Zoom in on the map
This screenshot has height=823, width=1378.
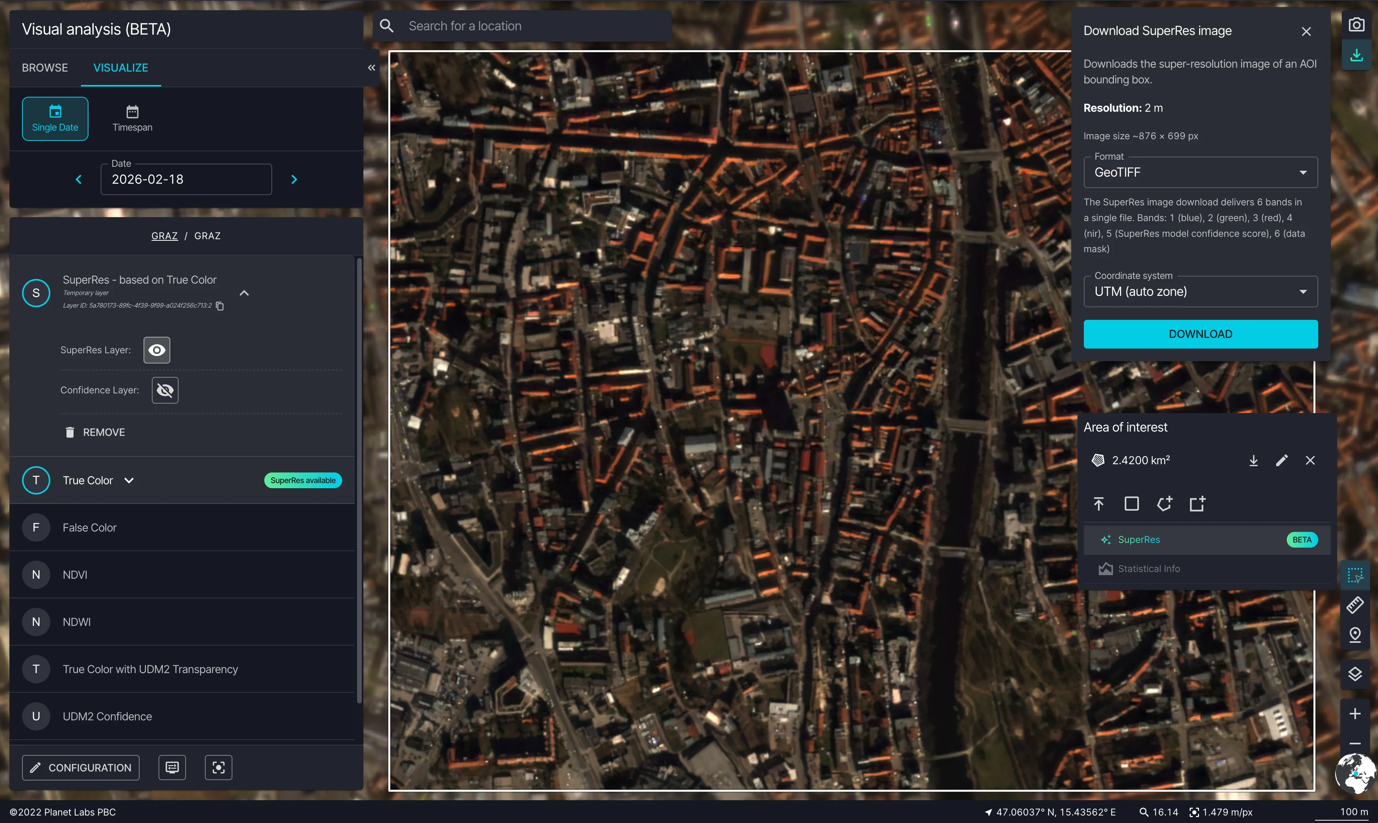[x=1355, y=714]
